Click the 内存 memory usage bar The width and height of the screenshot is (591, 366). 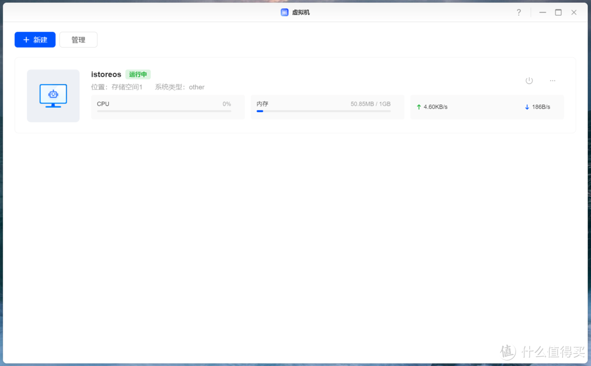(323, 111)
